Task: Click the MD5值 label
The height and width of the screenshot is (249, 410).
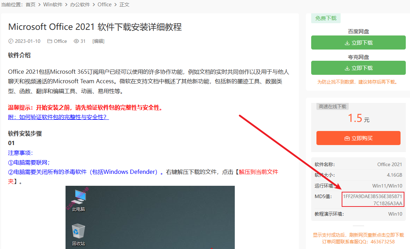Action: pyautogui.click(x=323, y=196)
